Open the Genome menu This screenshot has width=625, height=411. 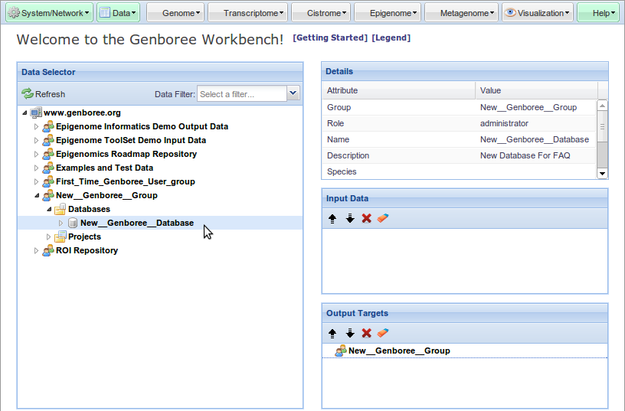coord(176,13)
